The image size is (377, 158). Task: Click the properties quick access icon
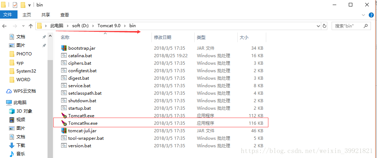click(x=15, y=5)
